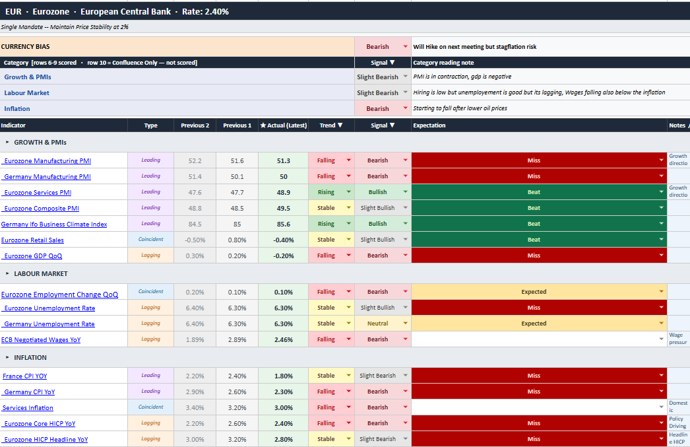Open Eurozone Core HICP YoY link
The height and width of the screenshot is (447, 690).
(40, 424)
